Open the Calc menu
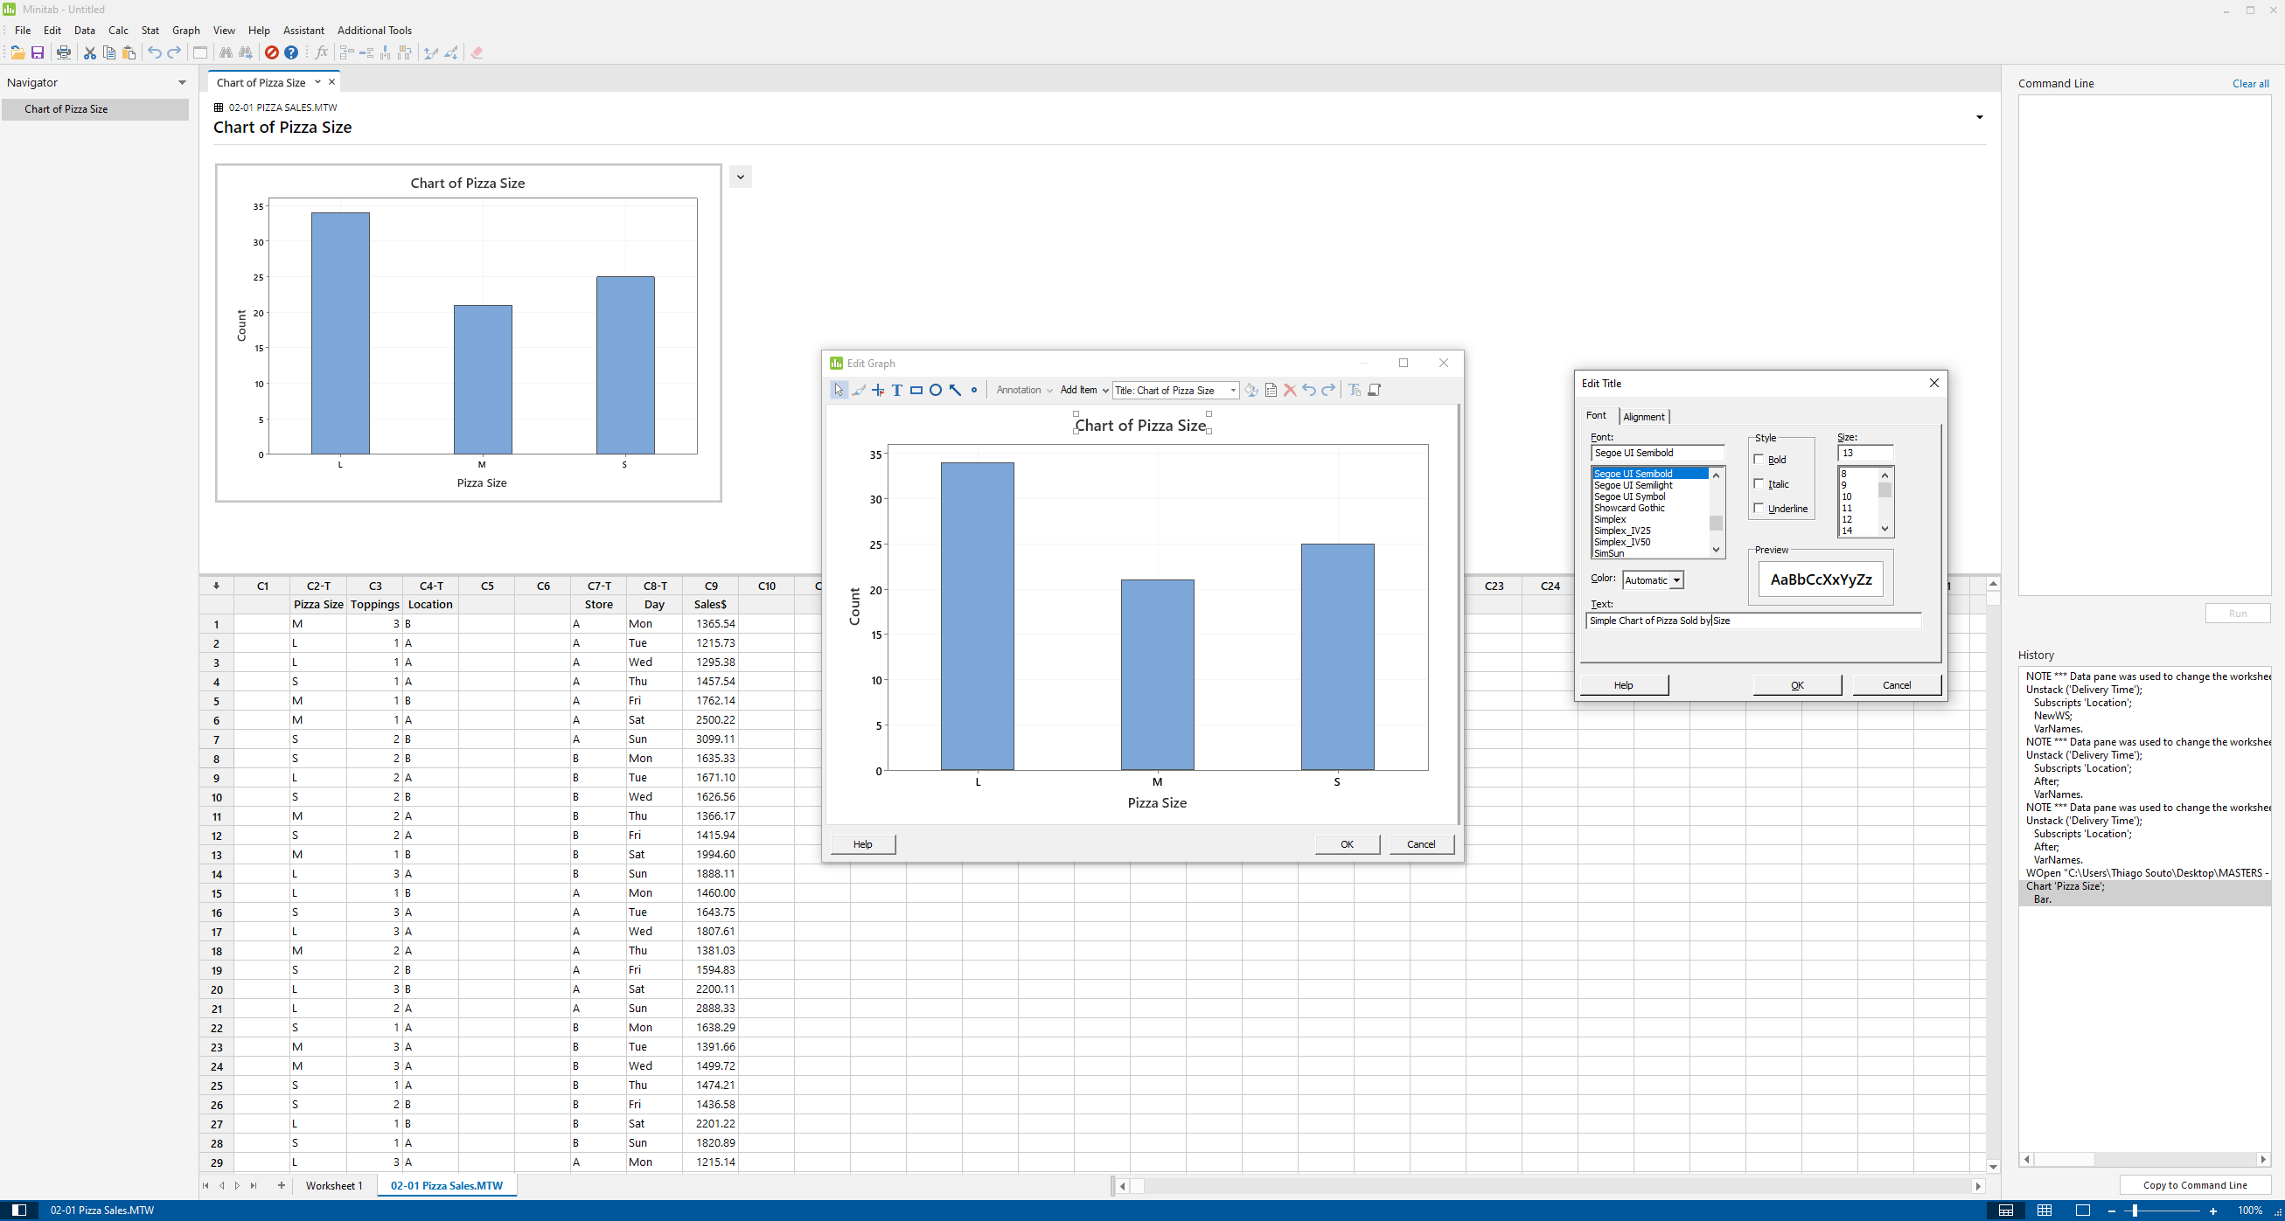 pyautogui.click(x=118, y=30)
